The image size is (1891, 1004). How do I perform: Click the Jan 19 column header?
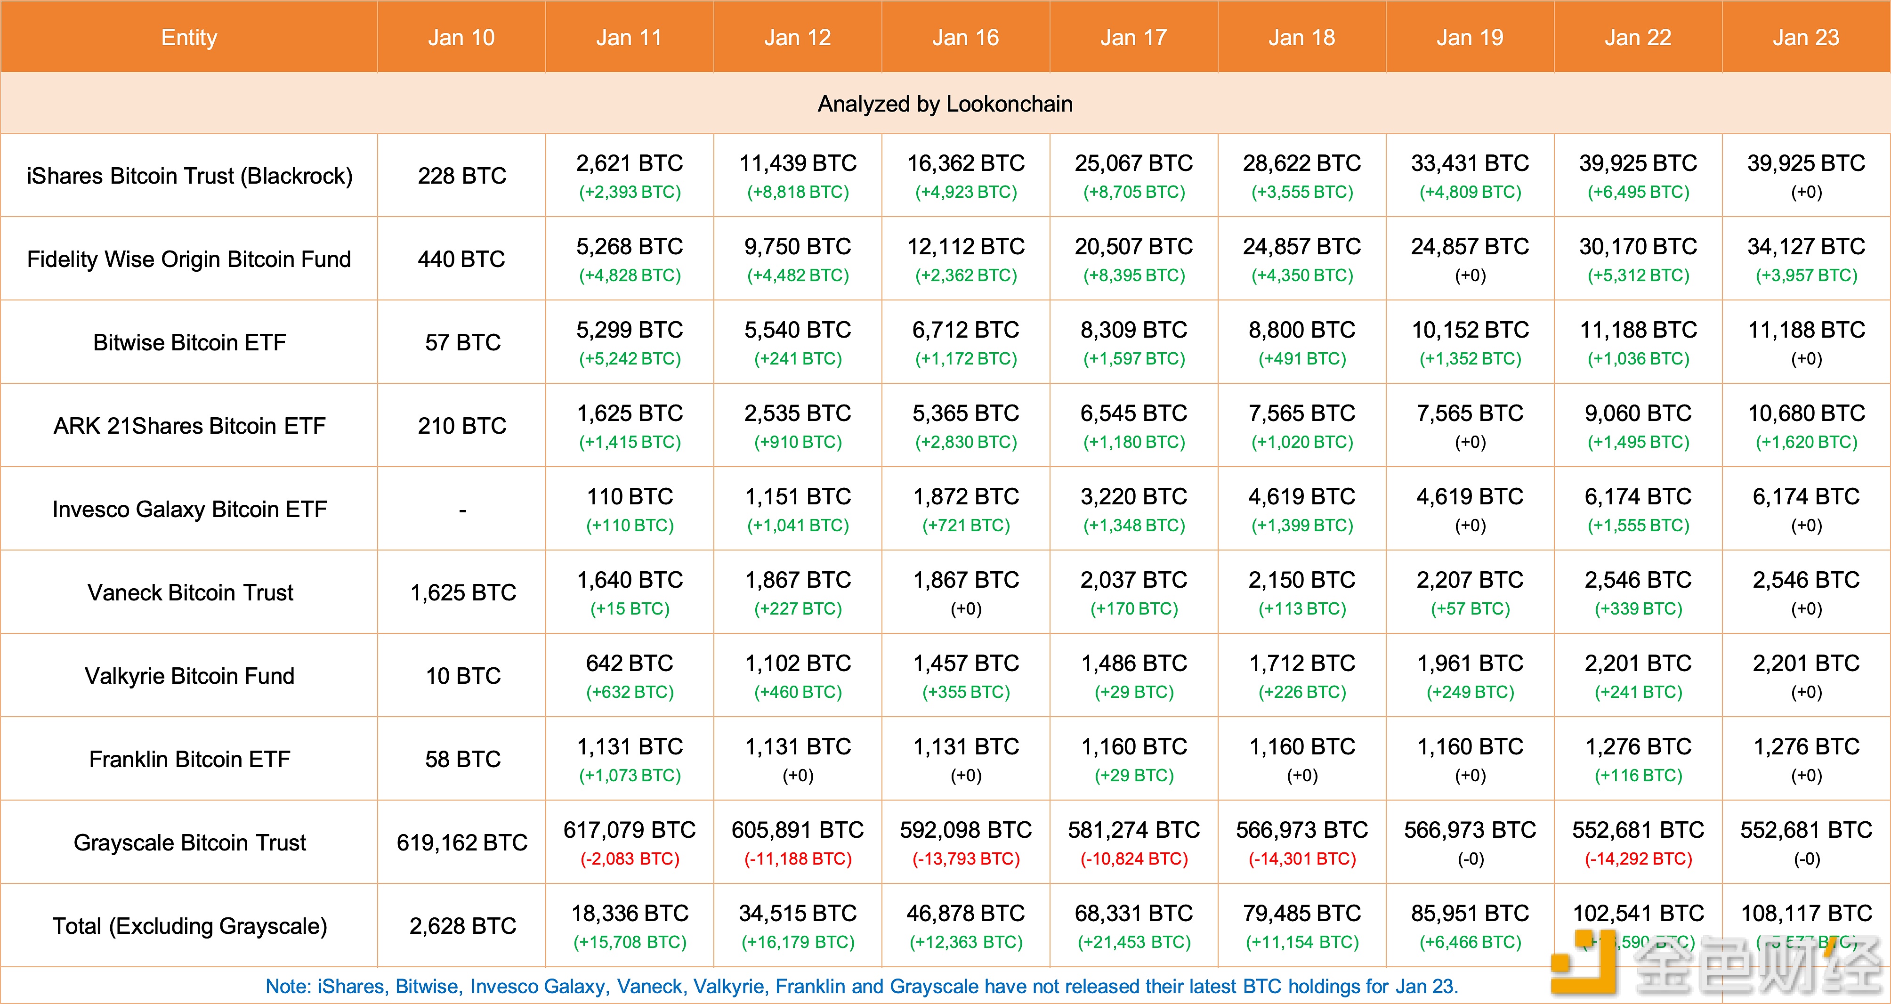[1470, 37]
